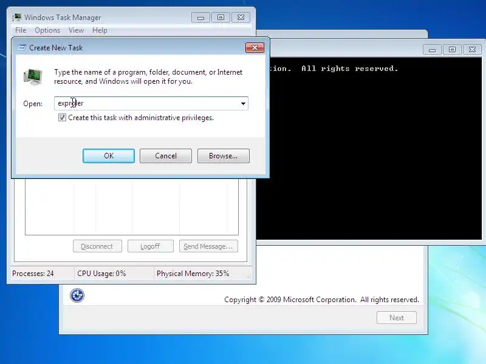Maximize the command prompt window
The image size is (486, 364).
[x=452, y=50]
